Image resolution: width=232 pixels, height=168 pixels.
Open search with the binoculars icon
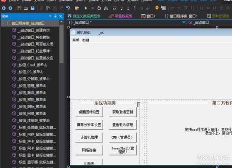114,8
